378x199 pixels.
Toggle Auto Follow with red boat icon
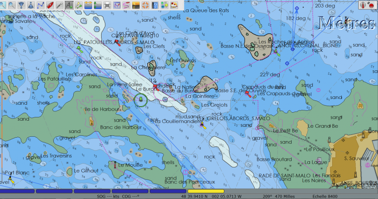[50, 5]
